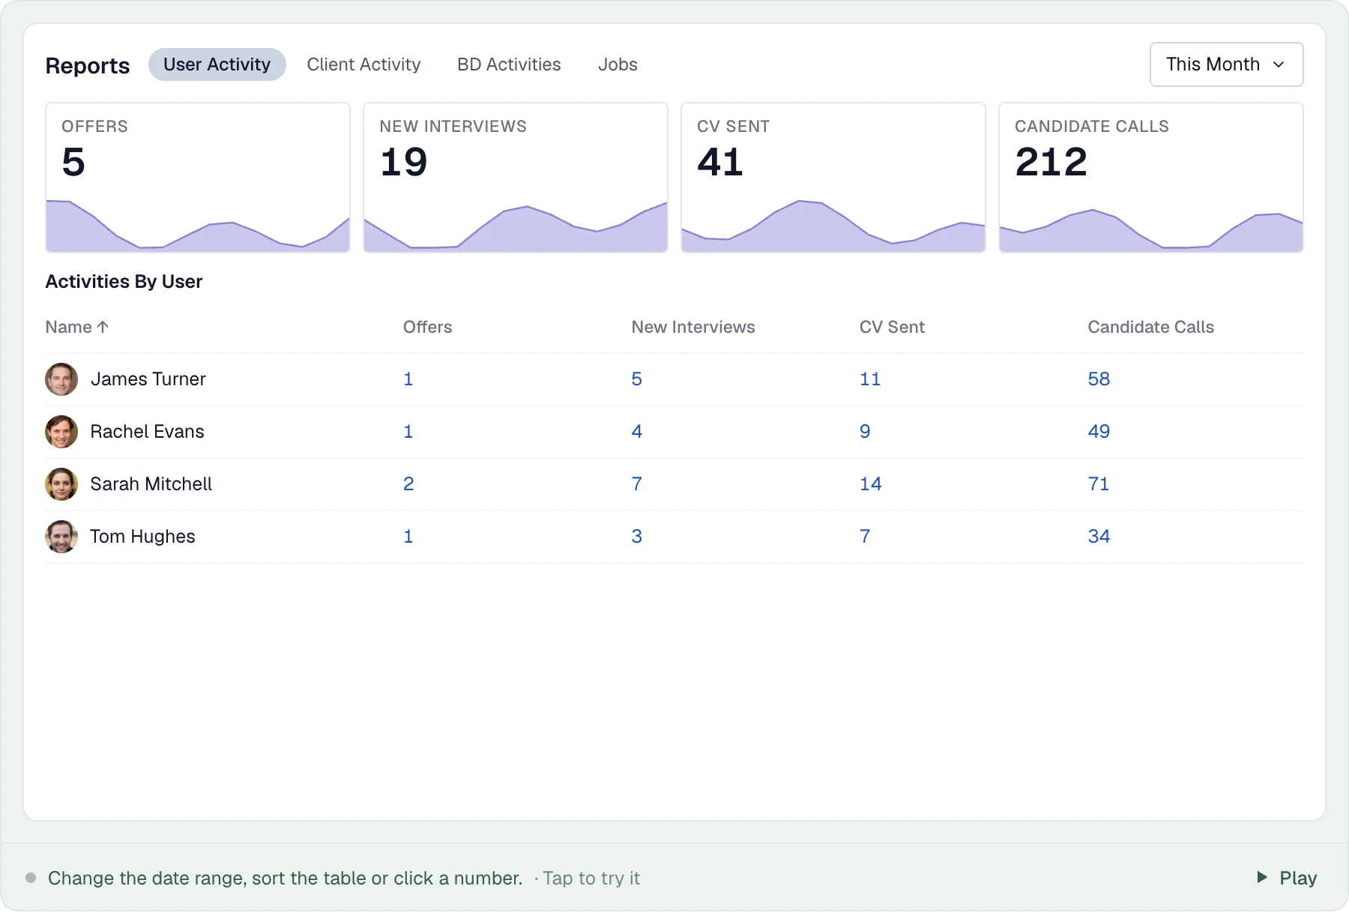The width and height of the screenshot is (1349, 913).
Task: Select the BD Activities tab
Action: 509,64
